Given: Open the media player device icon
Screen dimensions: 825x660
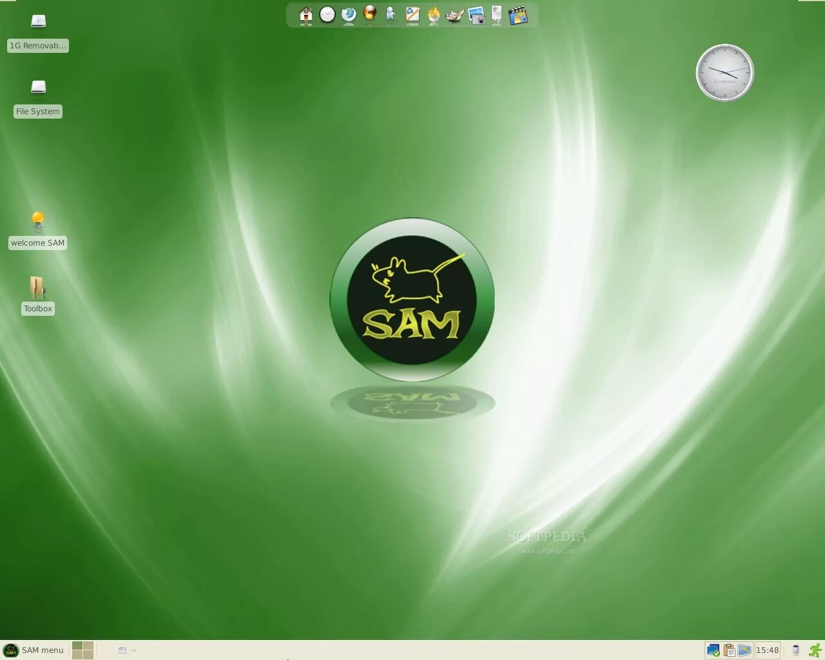Looking at the screenshot, I should pos(496,14).
